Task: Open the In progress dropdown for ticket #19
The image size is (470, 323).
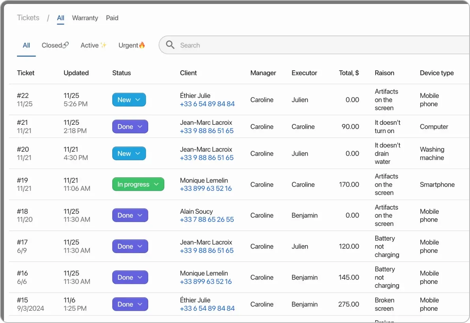Action: (x=156, y=184)
